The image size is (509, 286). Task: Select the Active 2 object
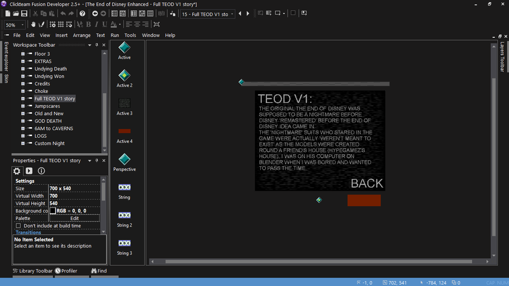(124, 79)
